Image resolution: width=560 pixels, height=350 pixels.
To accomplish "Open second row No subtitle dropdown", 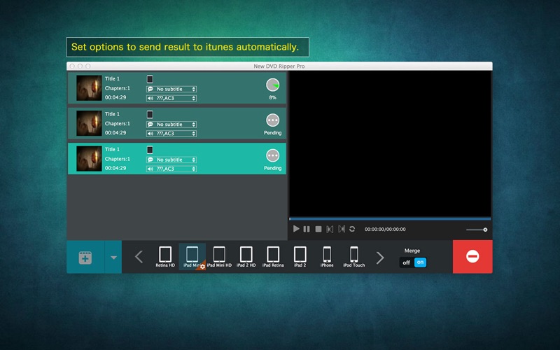I will [x=171, y=125].
